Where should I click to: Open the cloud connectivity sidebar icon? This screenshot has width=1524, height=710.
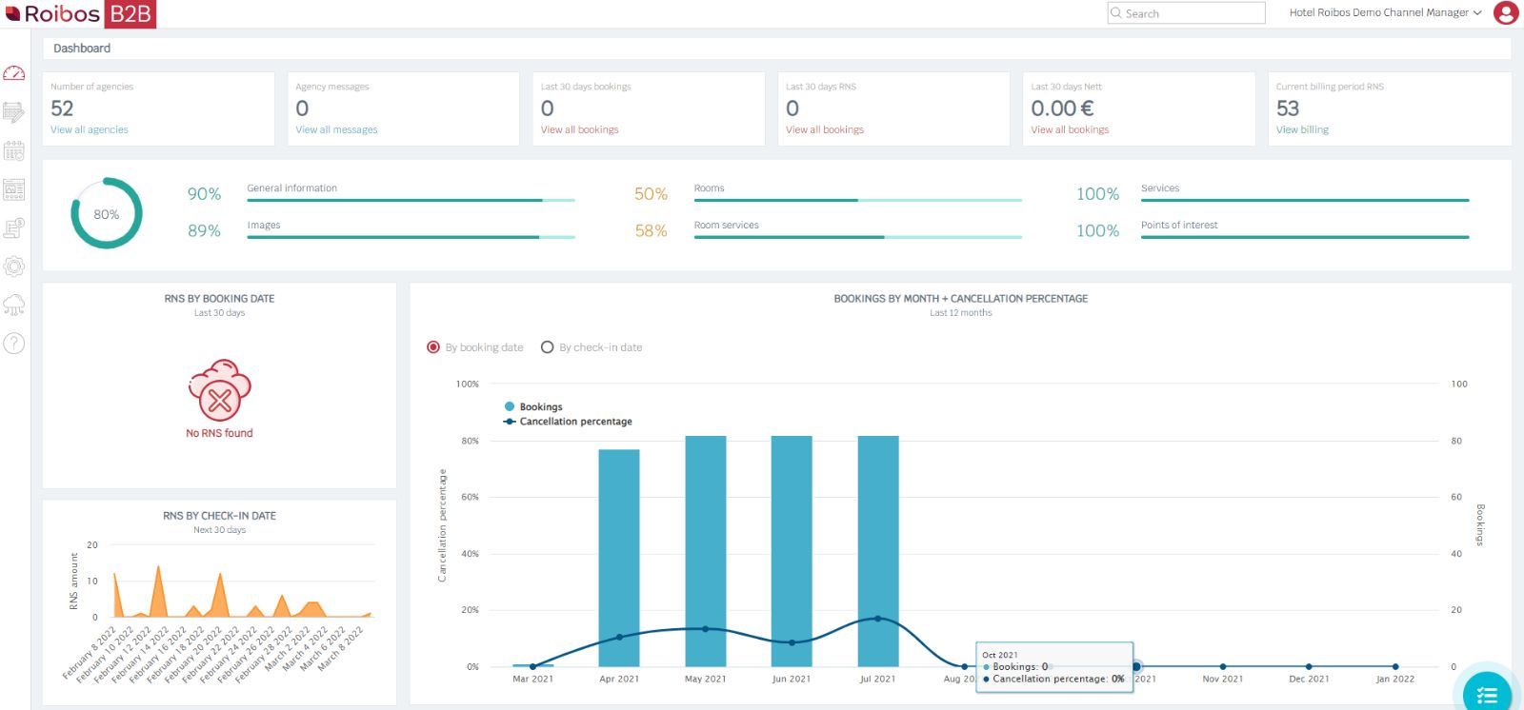(x=13, y=305)
